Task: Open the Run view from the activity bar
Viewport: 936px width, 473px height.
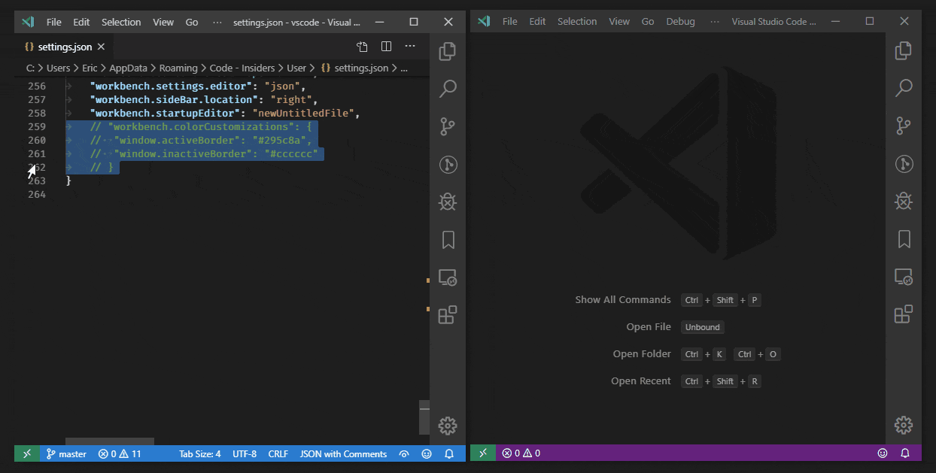Action: [448, 164]
